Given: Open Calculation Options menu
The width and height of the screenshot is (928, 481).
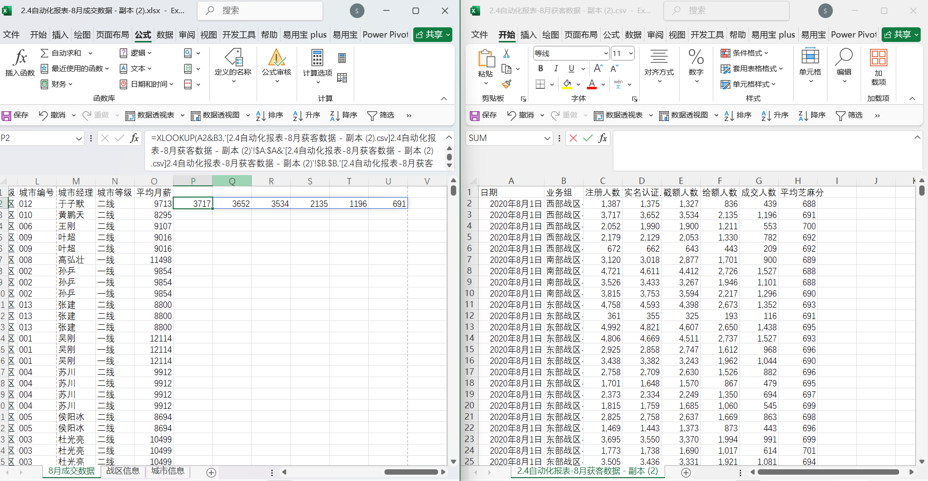Looking at the screenshot, I should click(x=318, y=66).
